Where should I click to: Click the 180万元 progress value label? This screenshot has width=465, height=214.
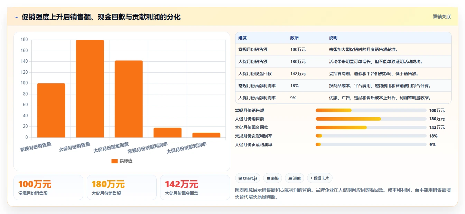click(437, 119)
